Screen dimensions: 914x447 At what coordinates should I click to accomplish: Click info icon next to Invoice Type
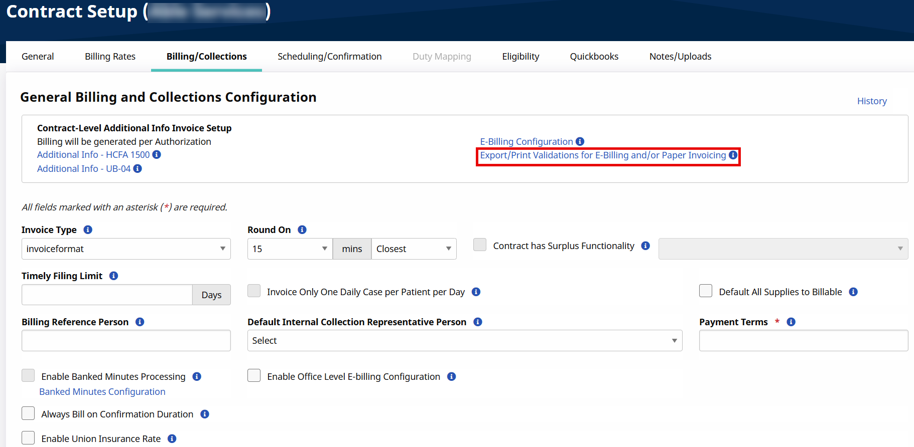coord(88,230)
